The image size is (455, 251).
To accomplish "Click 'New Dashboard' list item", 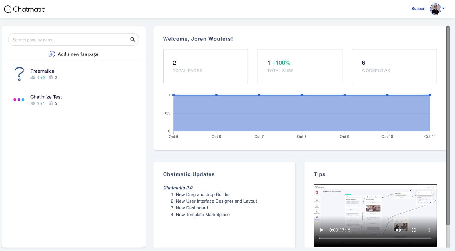I will [192, 208].
